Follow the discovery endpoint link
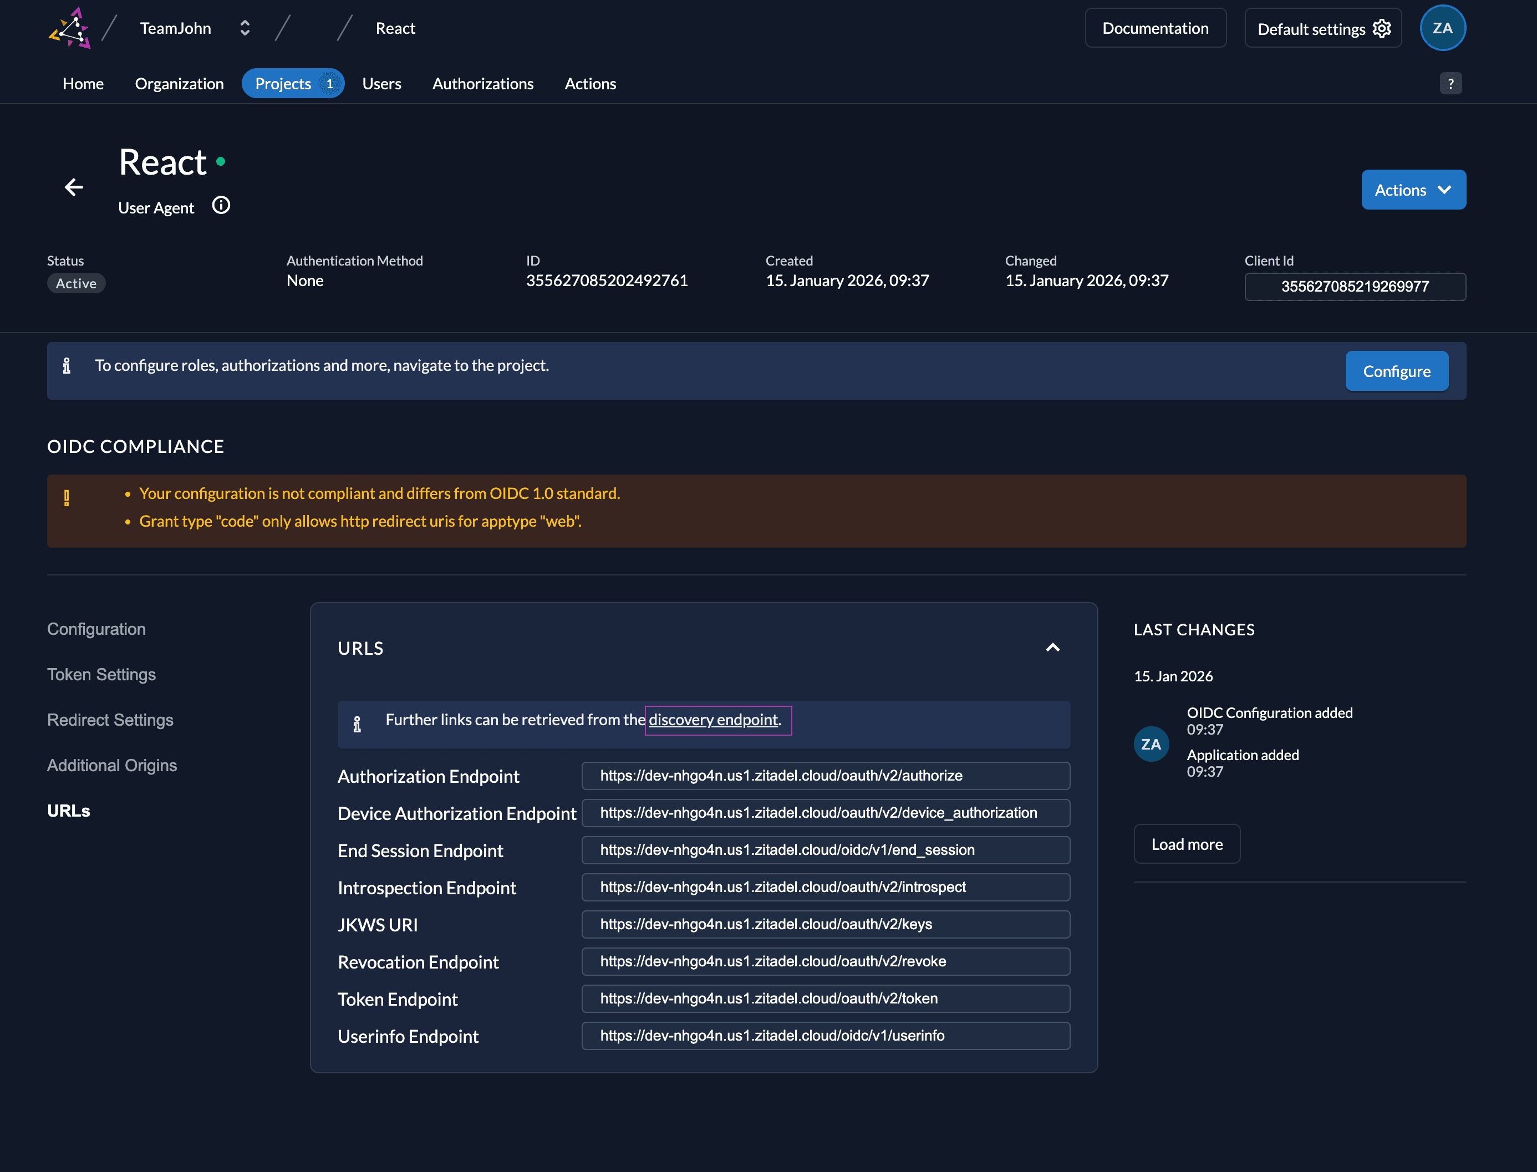This screenshot has width=1537, height=1172. tap(713, 720)
